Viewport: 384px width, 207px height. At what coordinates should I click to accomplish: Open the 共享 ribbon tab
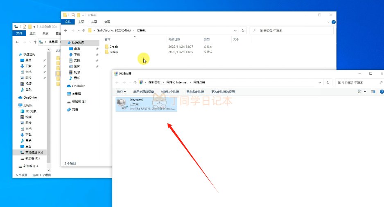pyautogui.click(x=94, y=22)
